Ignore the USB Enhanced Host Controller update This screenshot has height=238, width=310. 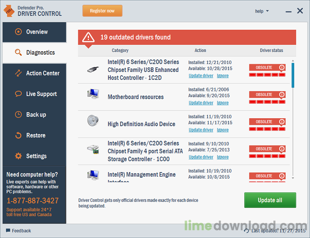(x=223, y=76)
